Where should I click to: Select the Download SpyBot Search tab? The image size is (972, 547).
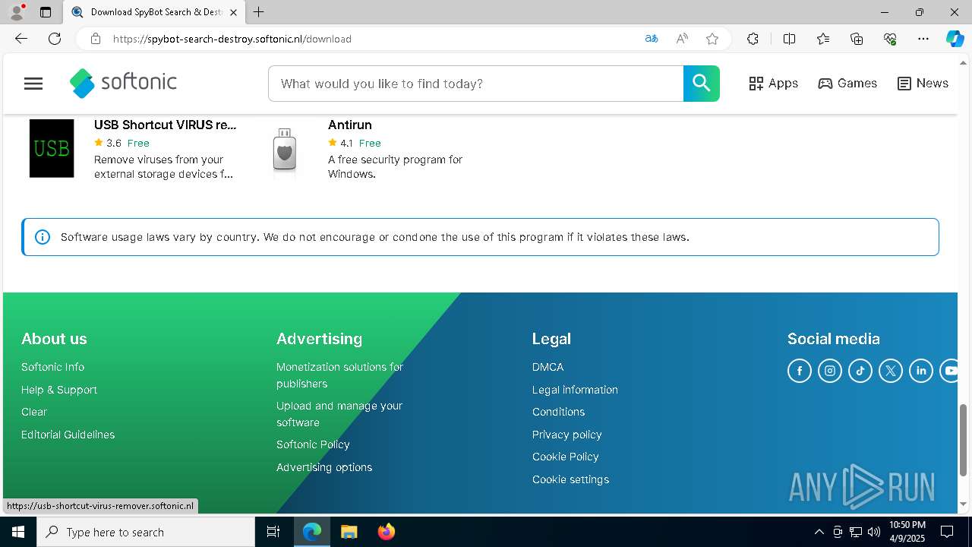click(154, 12)
